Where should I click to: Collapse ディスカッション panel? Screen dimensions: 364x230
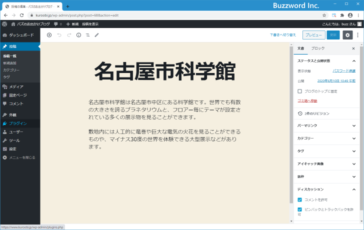point(326,189)
